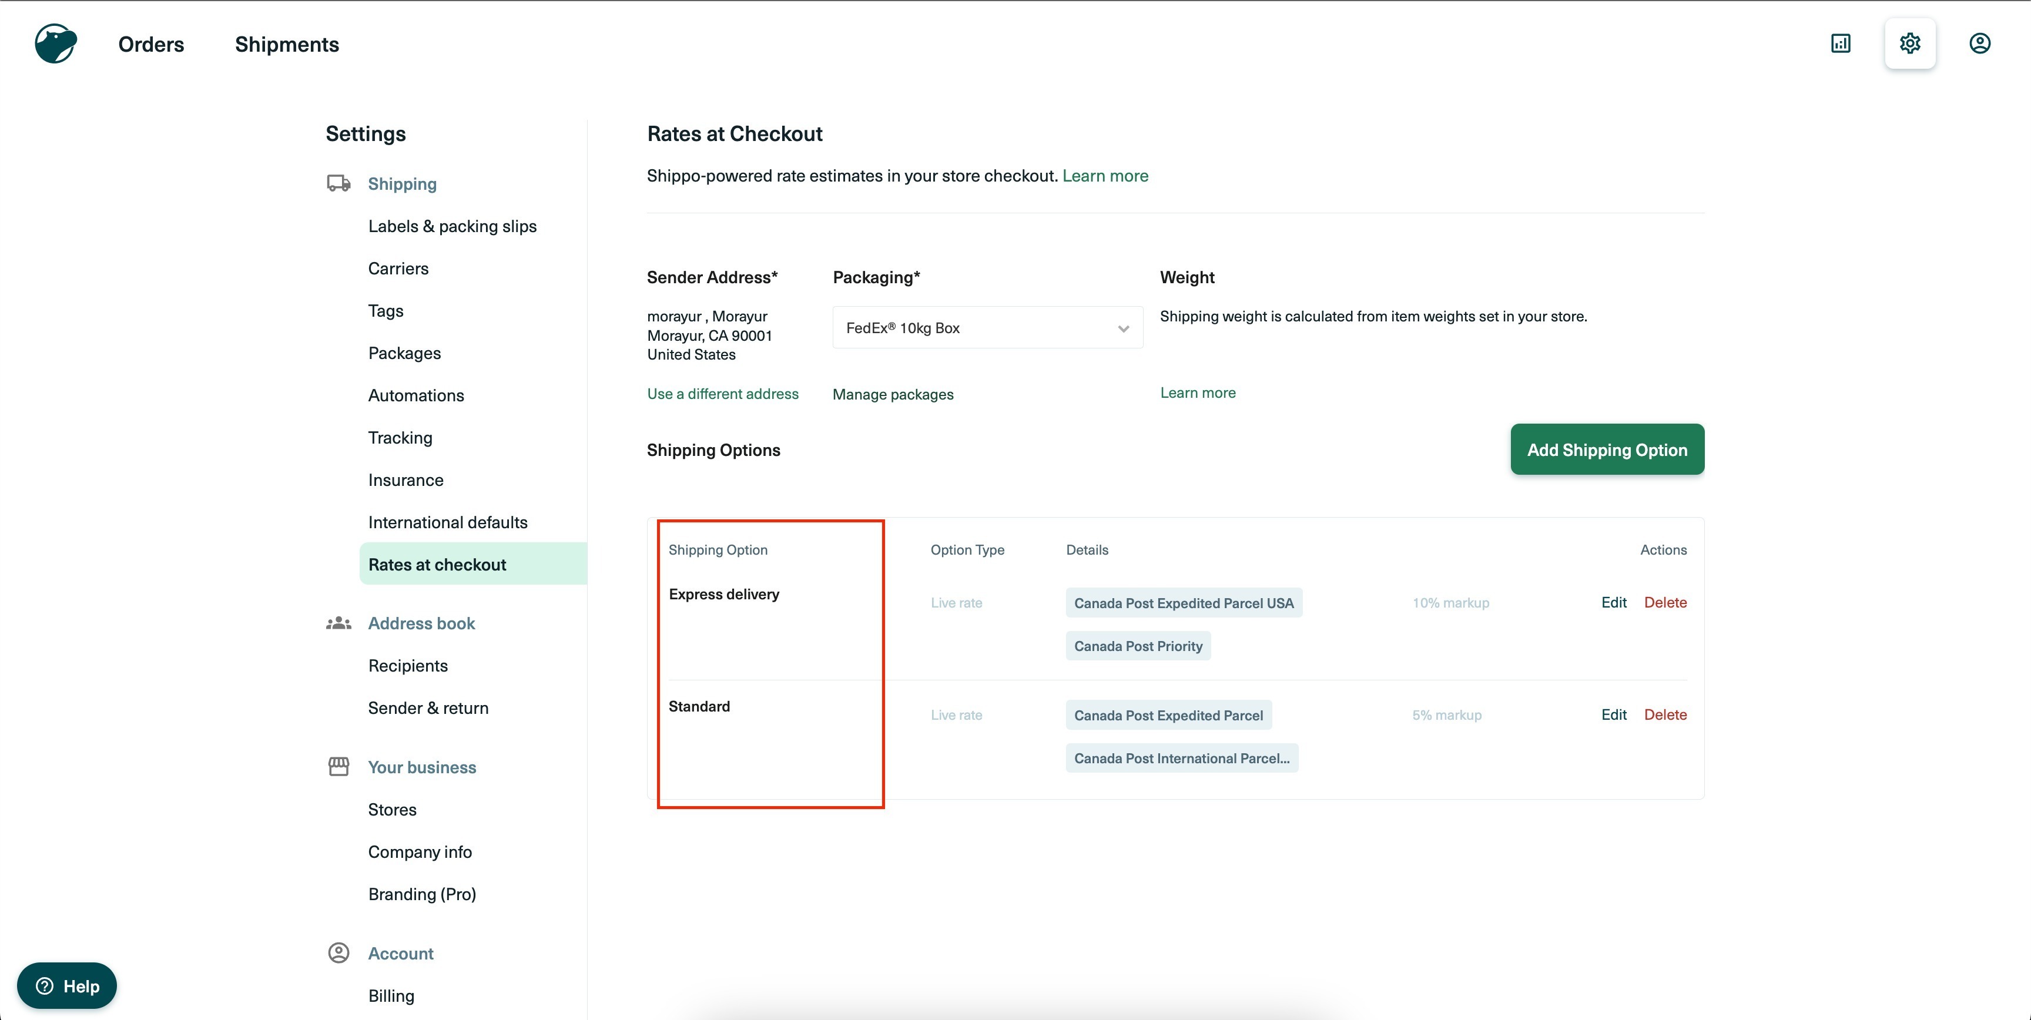
Task: Edit the Express delivery shipping option
Action: pos(1613,602)
